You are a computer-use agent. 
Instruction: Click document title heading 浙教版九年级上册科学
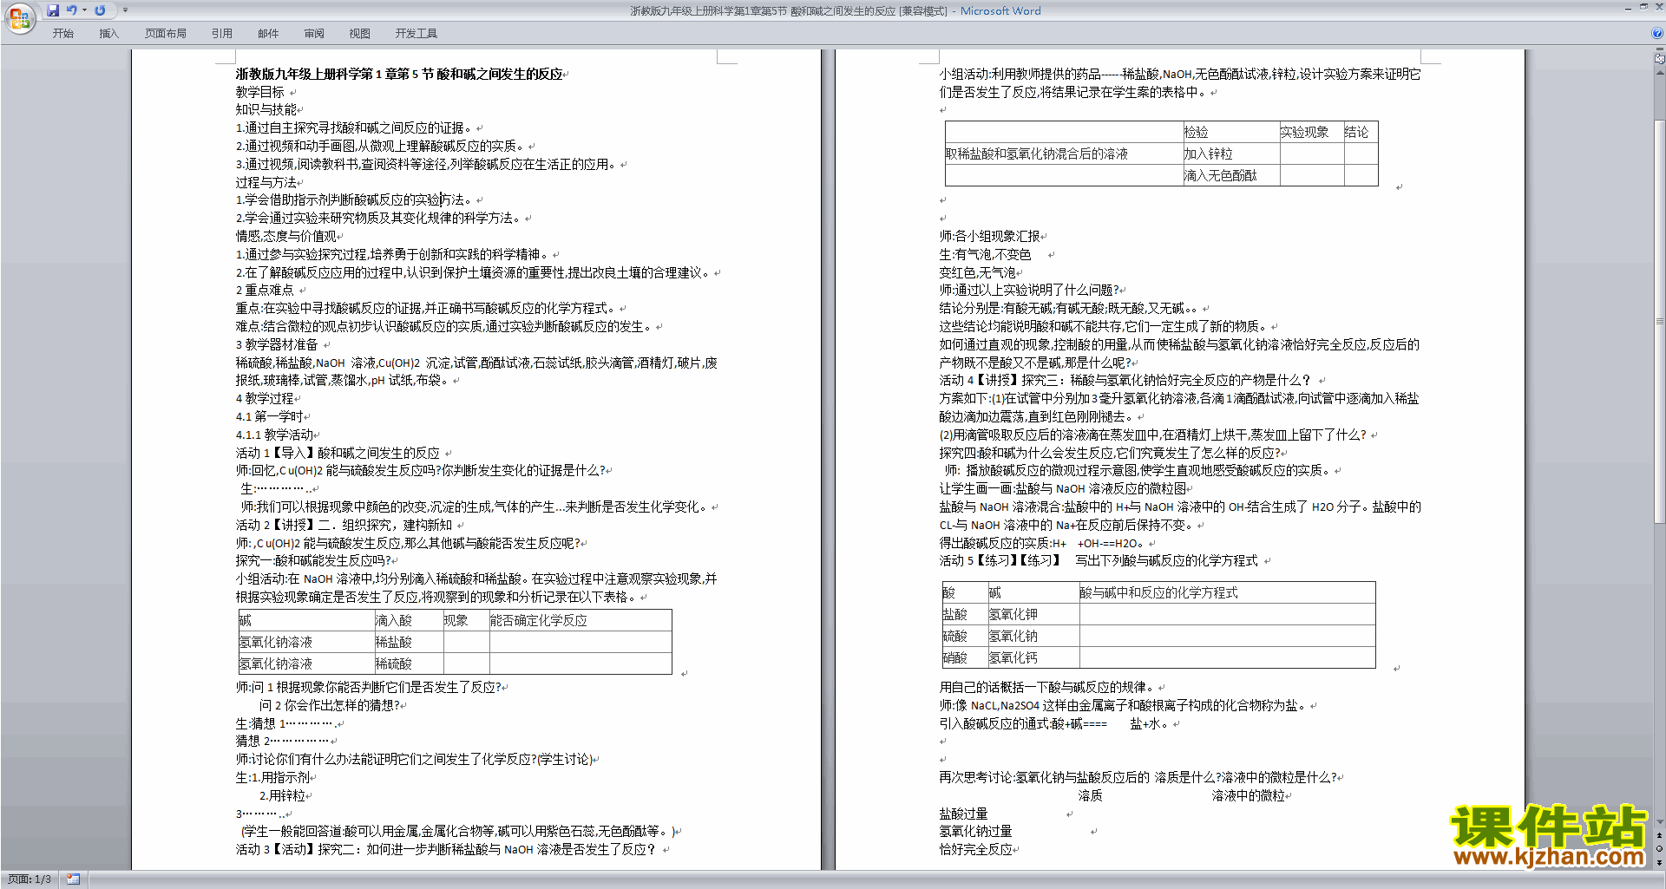tap(399, 75)
